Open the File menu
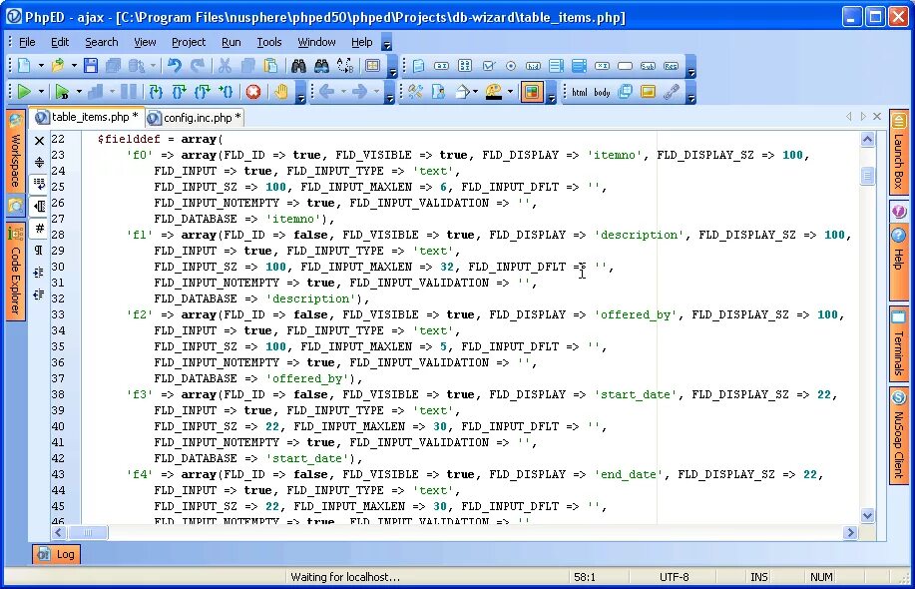Image resolution: width=915 pixels, height=589 pixels. tap(27, 42)
